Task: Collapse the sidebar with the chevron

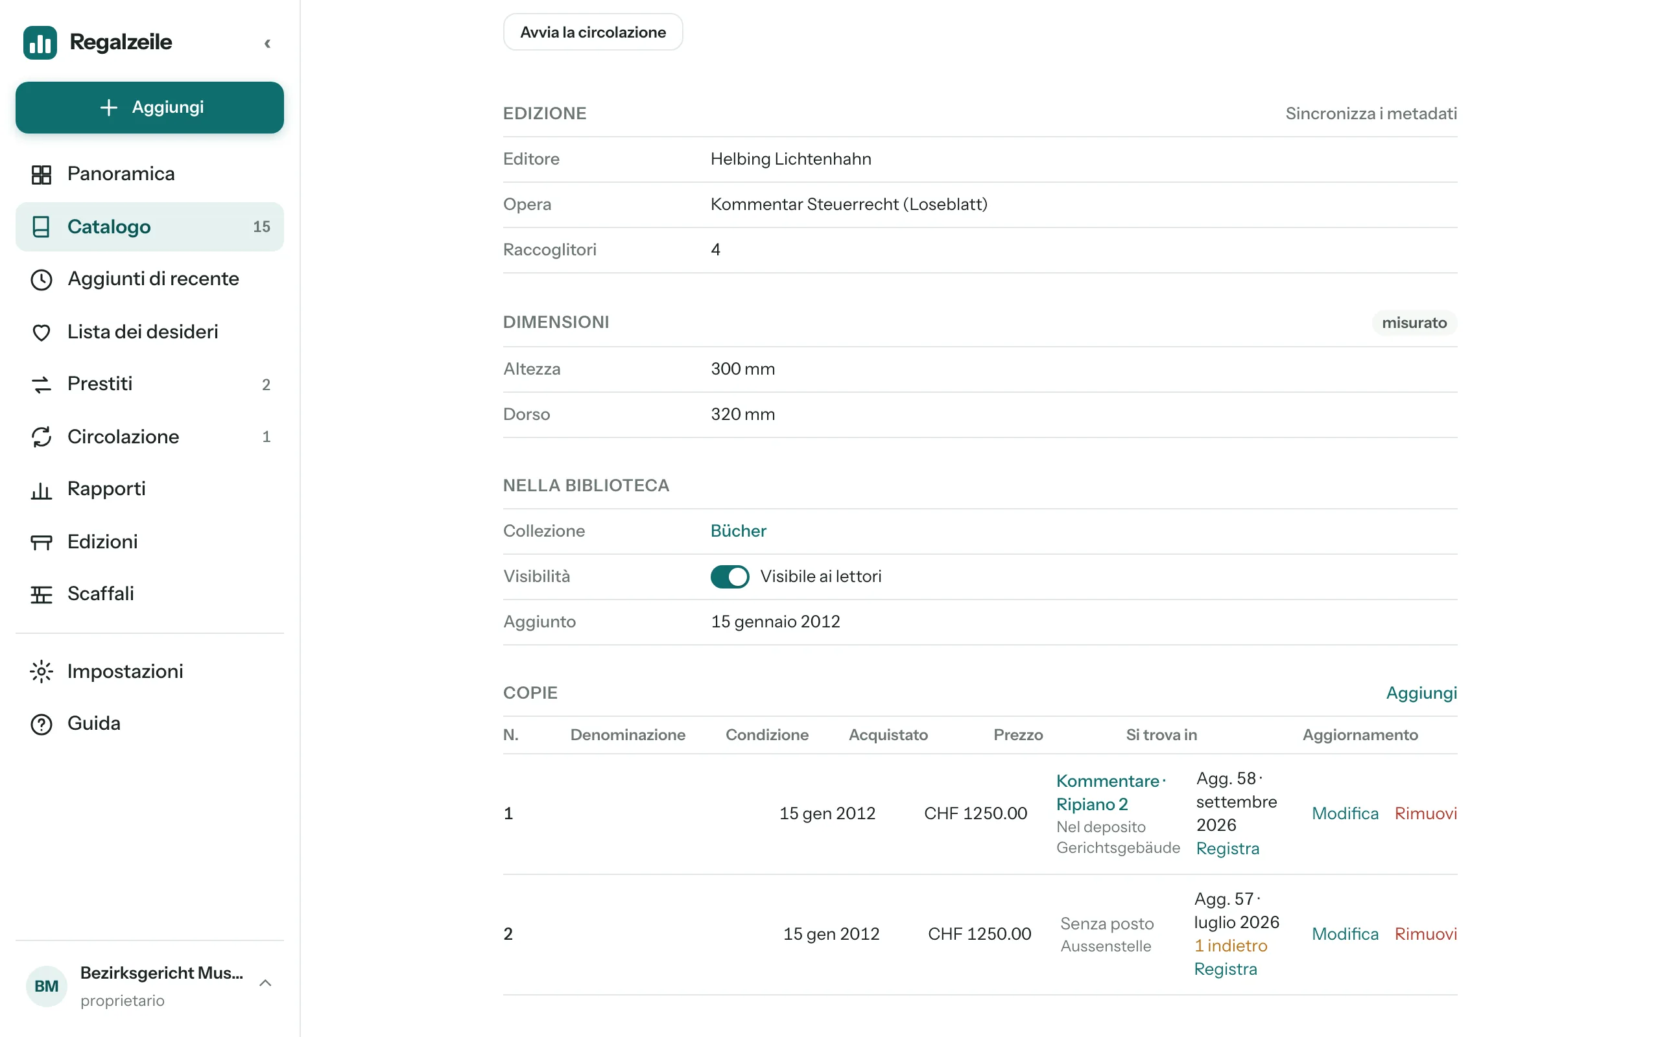Action: 268,43
